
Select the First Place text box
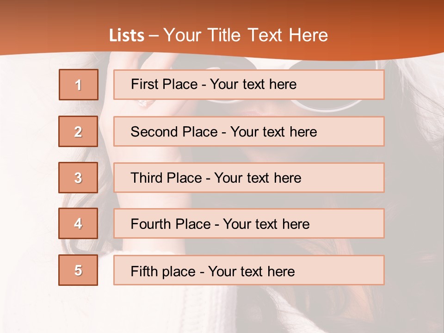click(249, 85)
